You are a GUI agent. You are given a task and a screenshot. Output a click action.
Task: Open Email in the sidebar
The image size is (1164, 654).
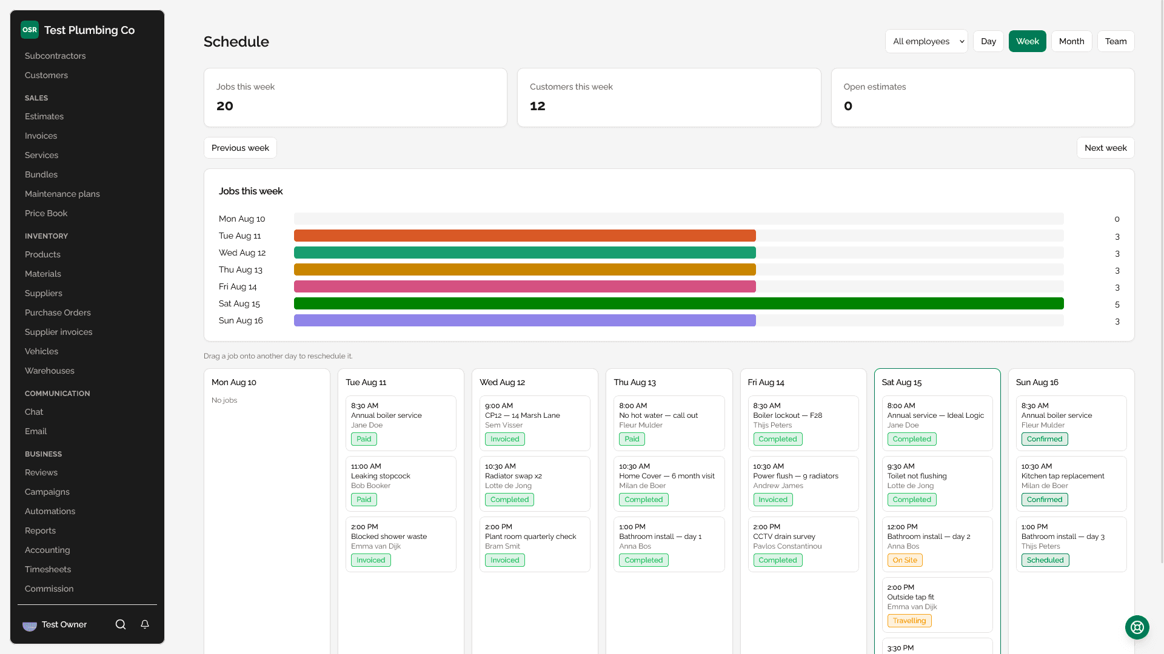tap(36, 431)
